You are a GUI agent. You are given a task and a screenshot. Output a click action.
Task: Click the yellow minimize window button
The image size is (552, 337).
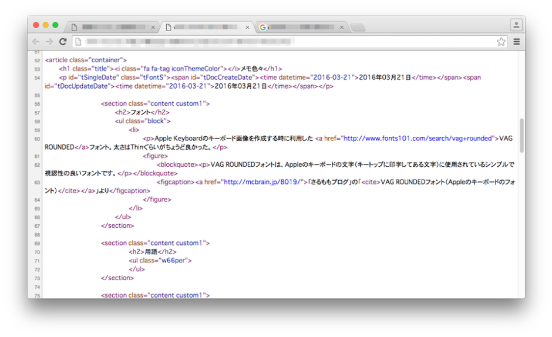[x=46, y=25]
